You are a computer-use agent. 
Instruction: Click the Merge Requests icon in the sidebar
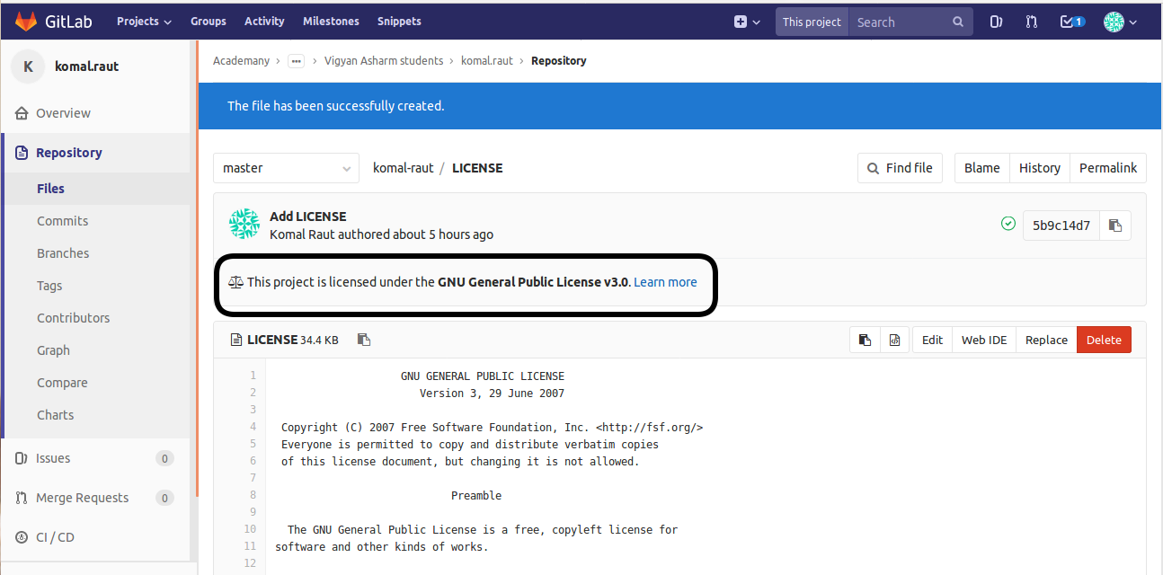point(22,498)
